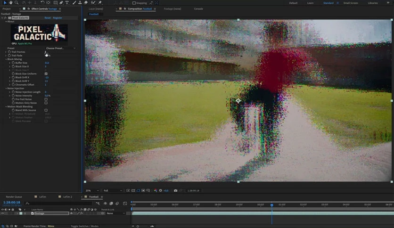Screen dimensions: 394x228
Task: Open the Project panel tab
Action: coord(7,9)
